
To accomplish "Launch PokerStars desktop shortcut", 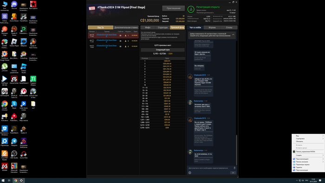I will pyautogui.click(x=14, y=118).
